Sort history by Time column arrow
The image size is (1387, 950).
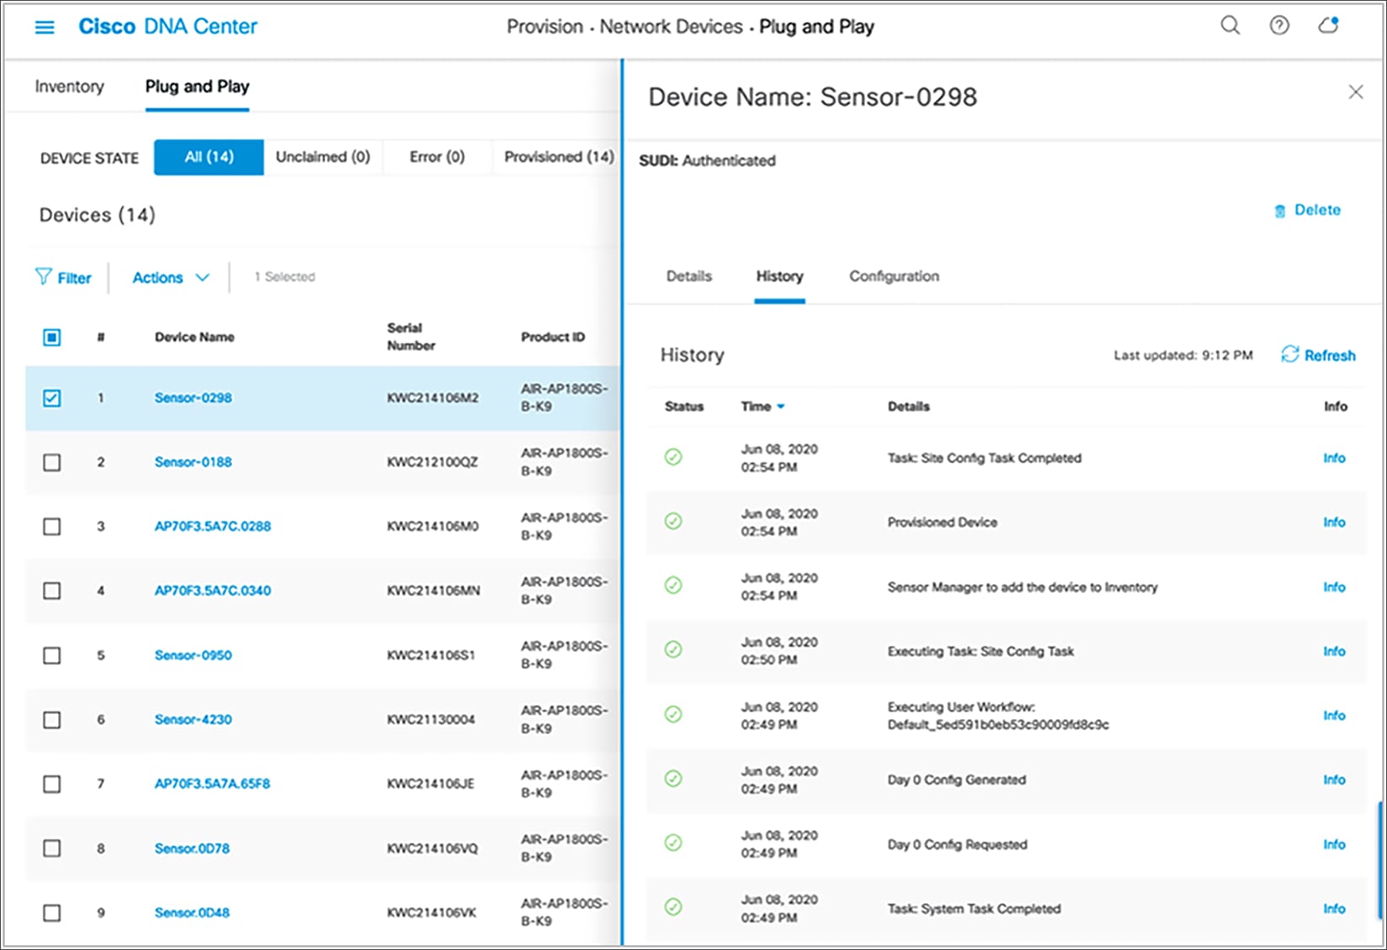781,407
